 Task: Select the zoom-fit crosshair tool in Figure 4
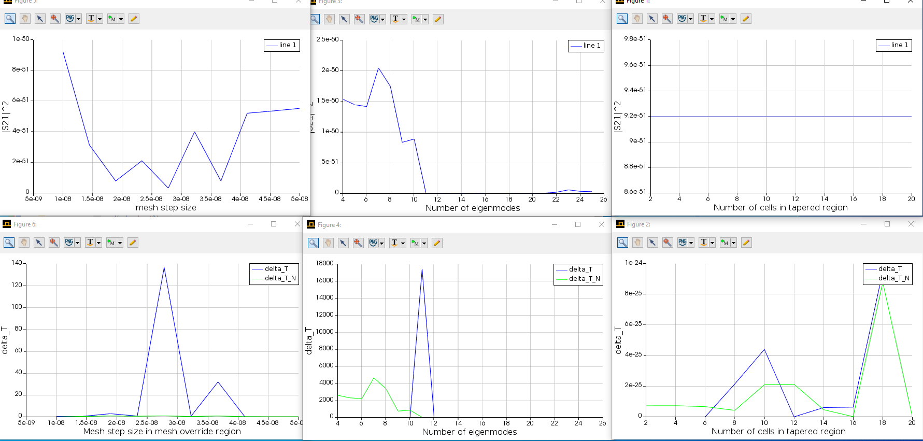(358, 243)
